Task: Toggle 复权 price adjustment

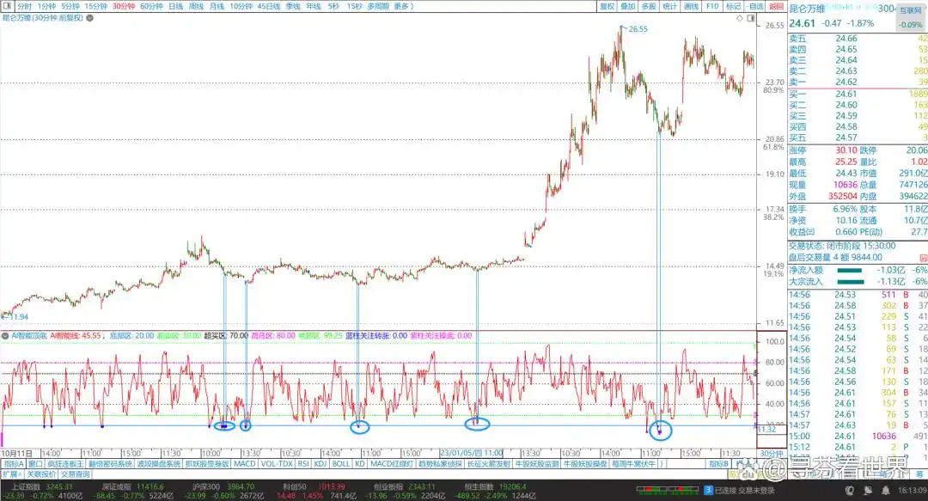Action: [x=607, y=6]
